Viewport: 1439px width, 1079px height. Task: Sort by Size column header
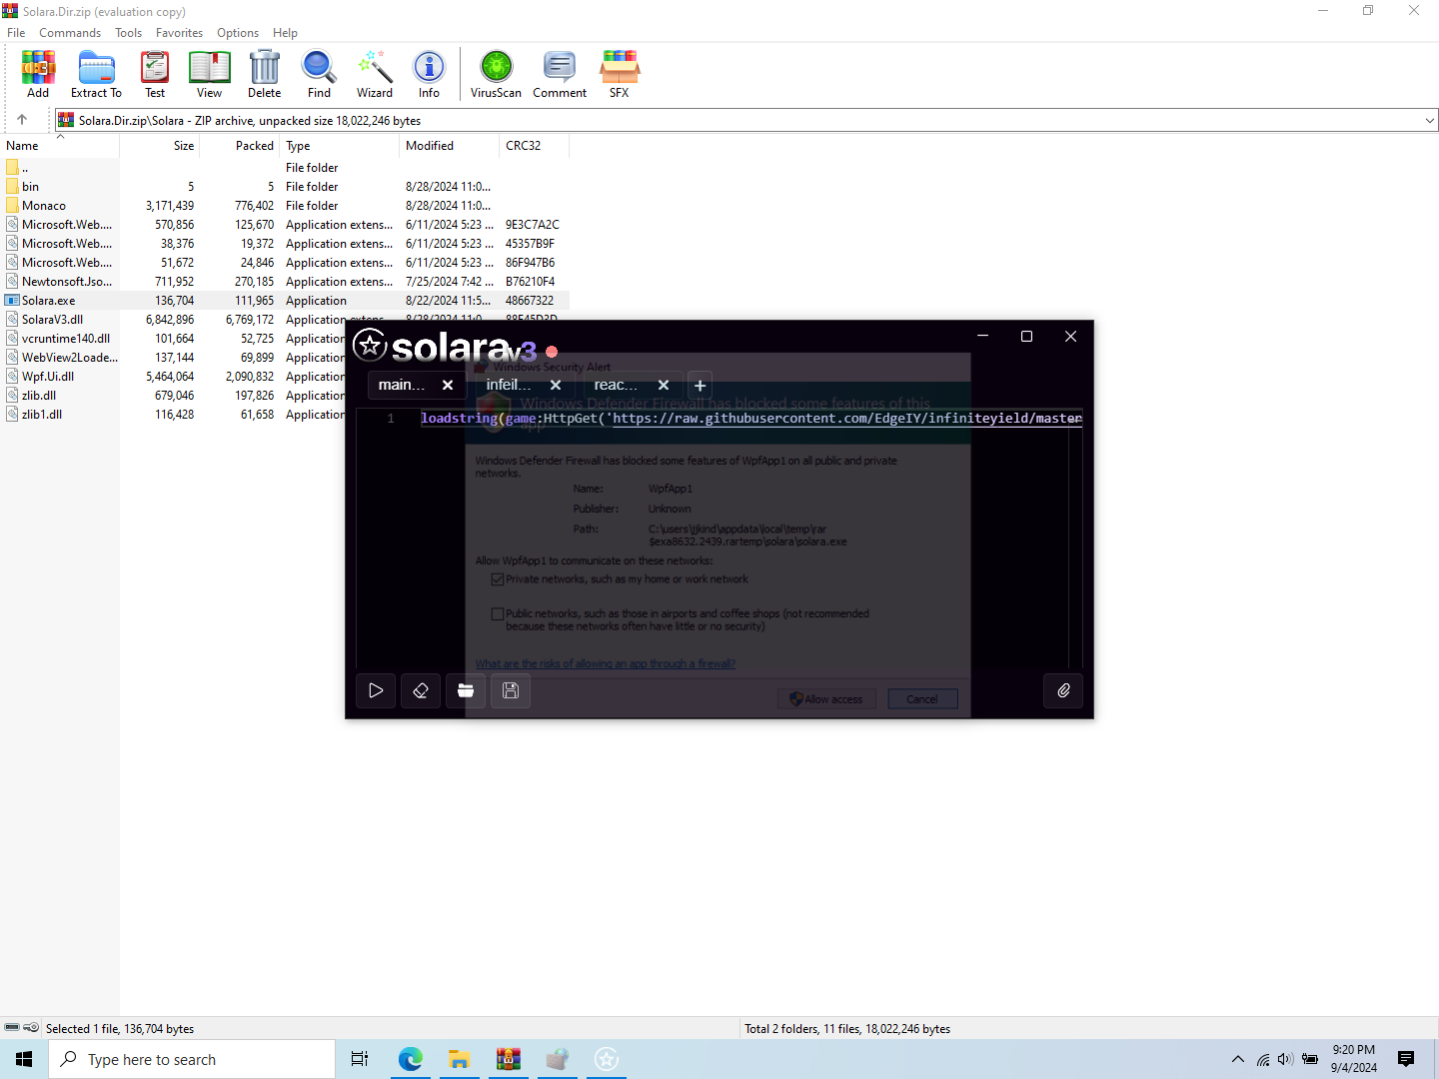(160, 146)
